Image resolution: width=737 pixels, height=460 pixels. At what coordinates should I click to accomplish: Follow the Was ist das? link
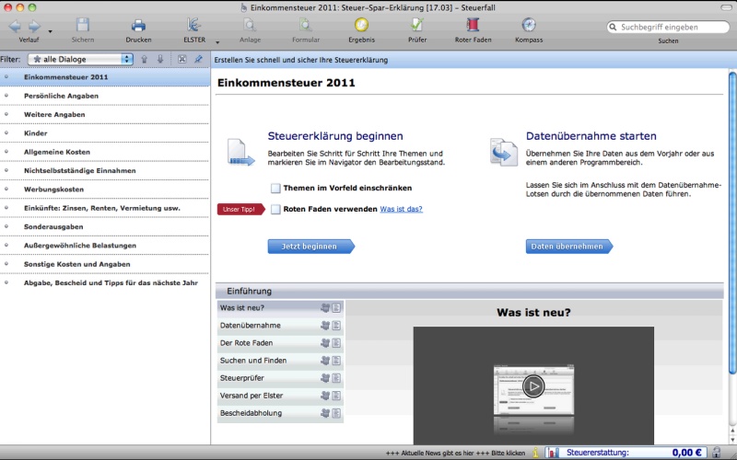[x=401, y=209]
